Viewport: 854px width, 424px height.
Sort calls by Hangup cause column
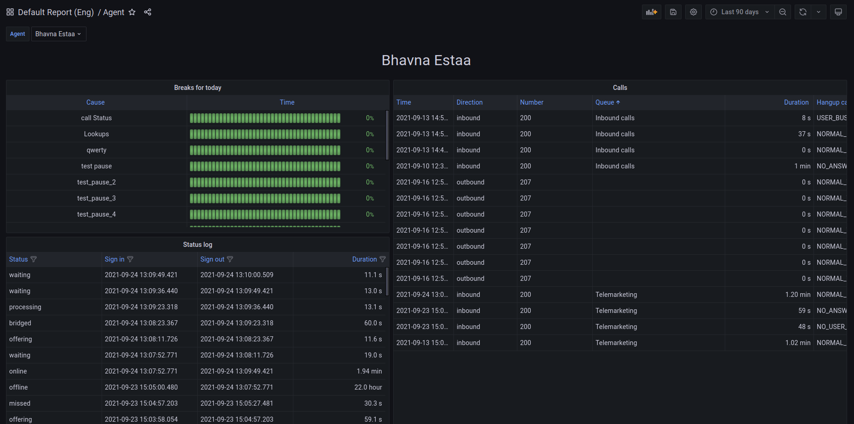(831, 102)
